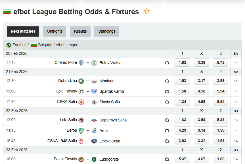Screen dimensions: 245x164
Task: Click the Cherno More club crest
Action: coord(81,62)
